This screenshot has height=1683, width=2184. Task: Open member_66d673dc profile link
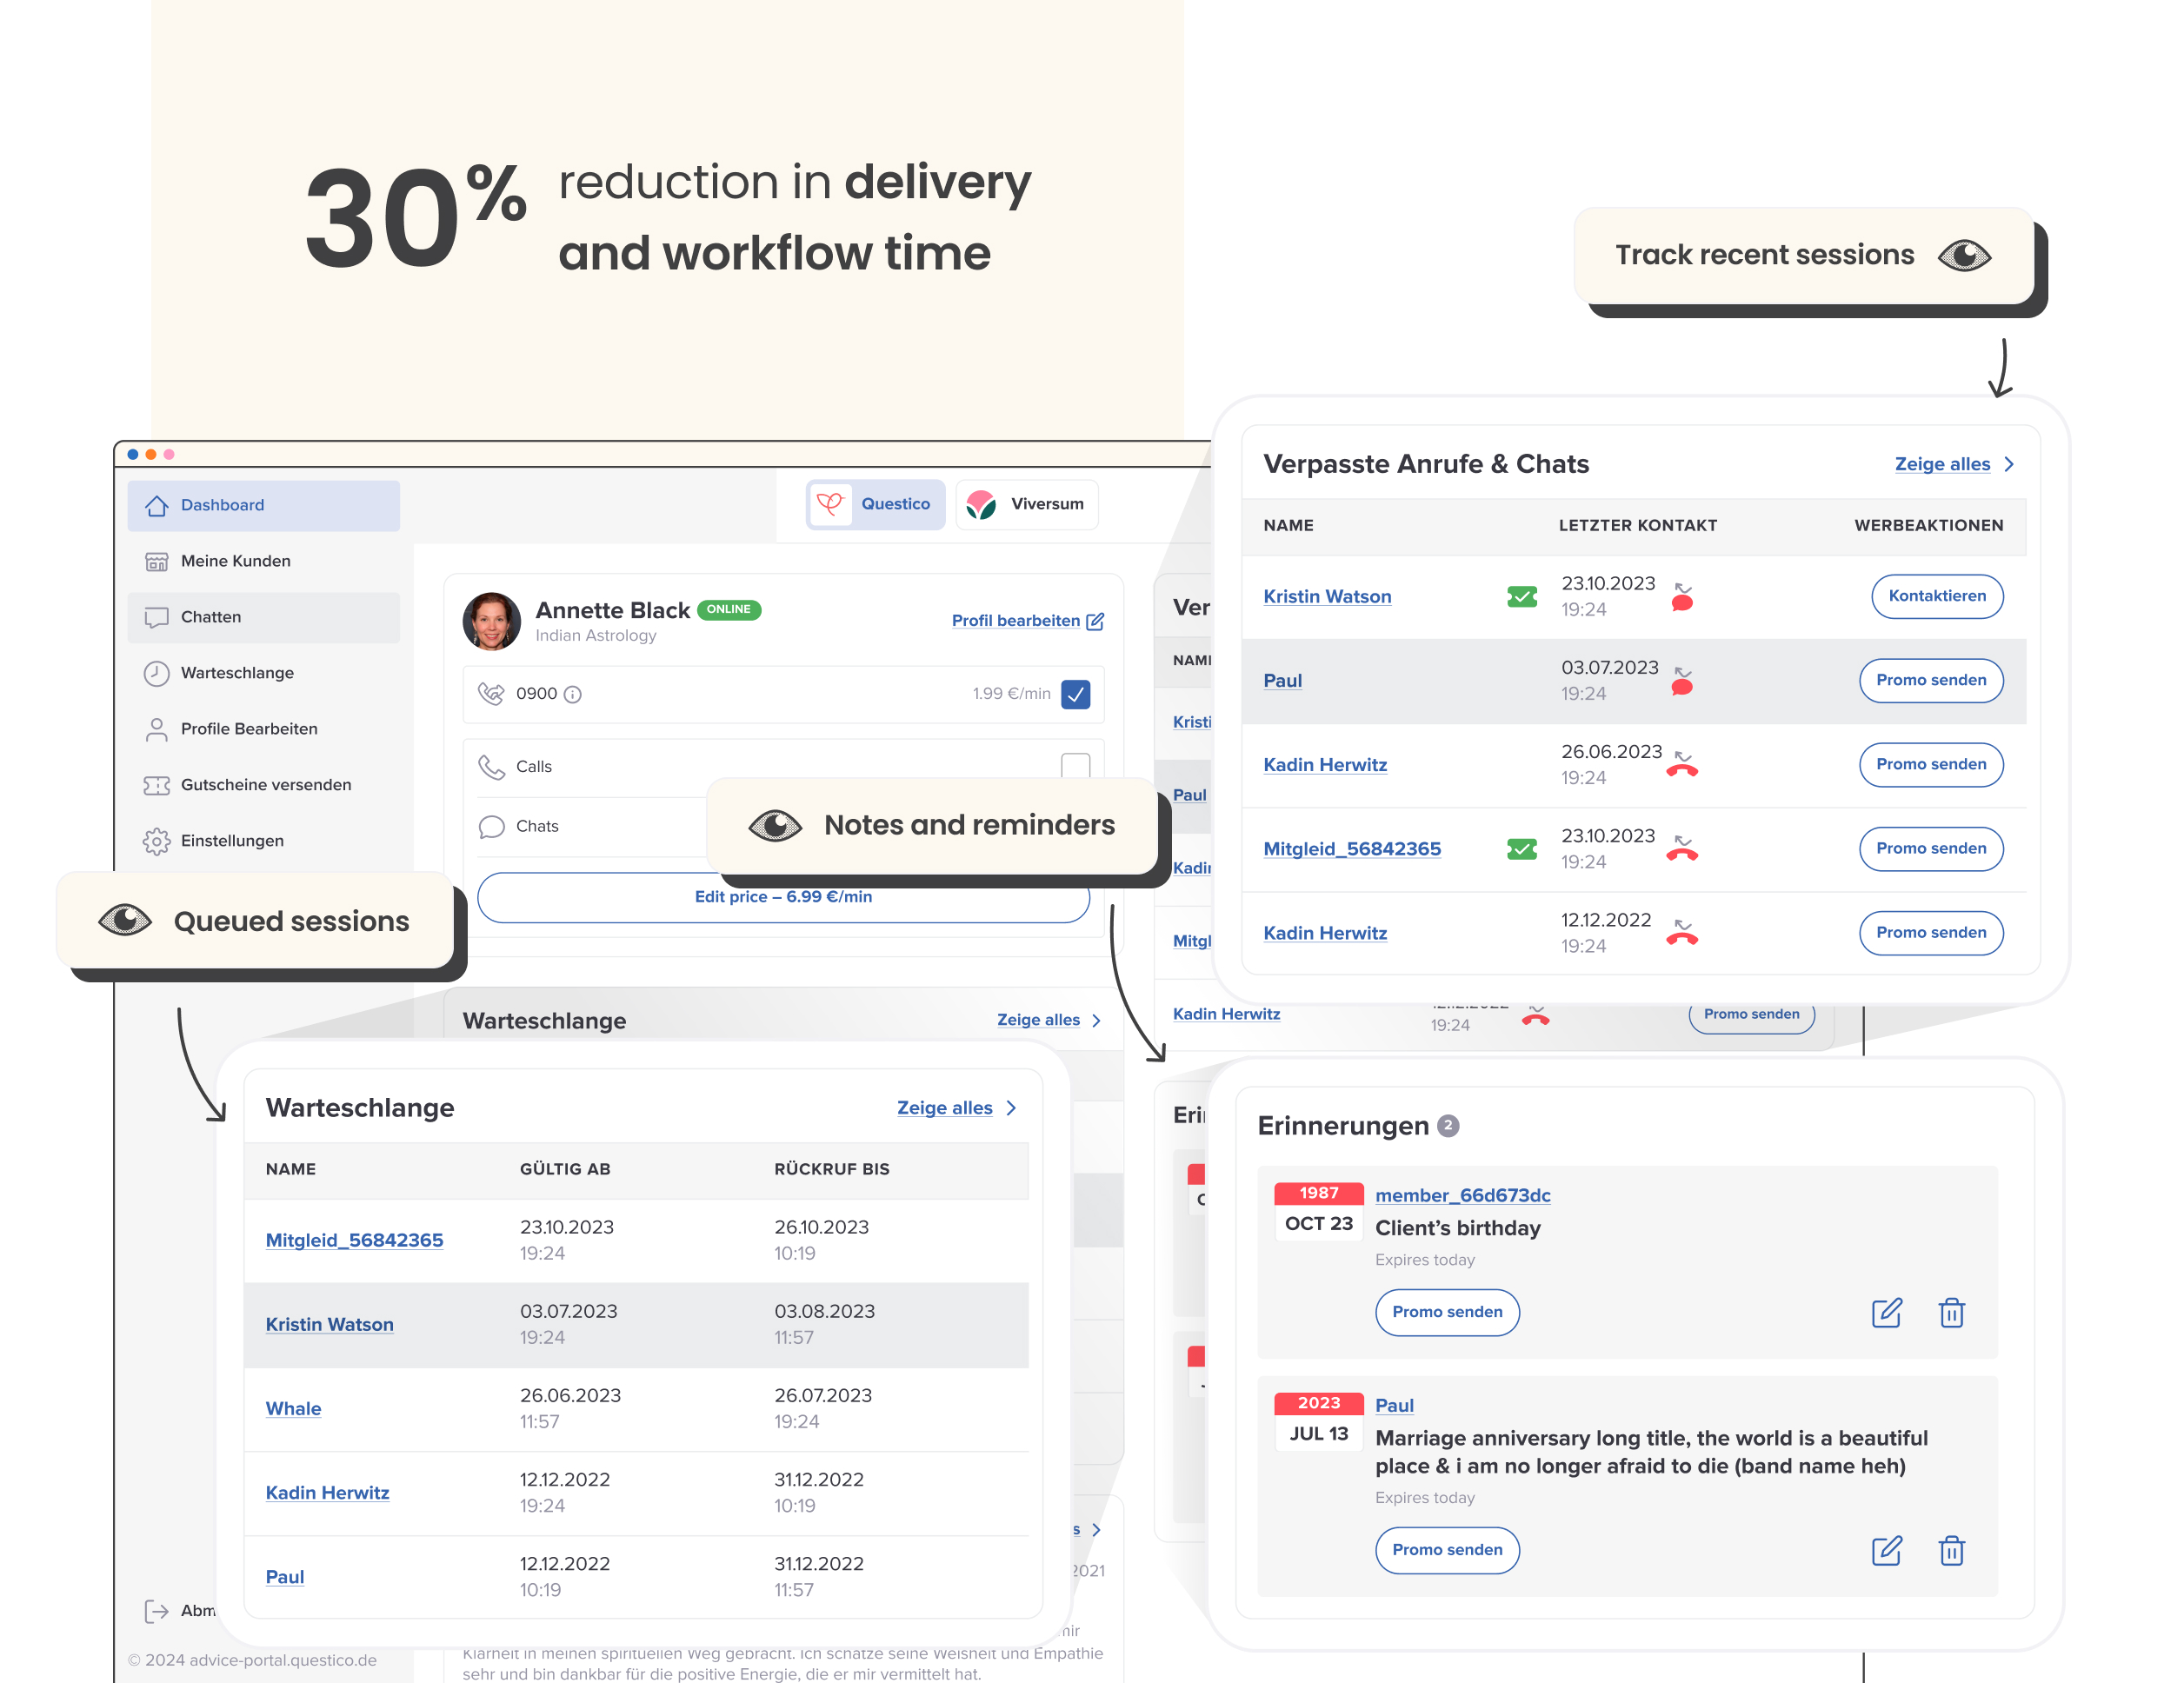click(1462, 1195)
